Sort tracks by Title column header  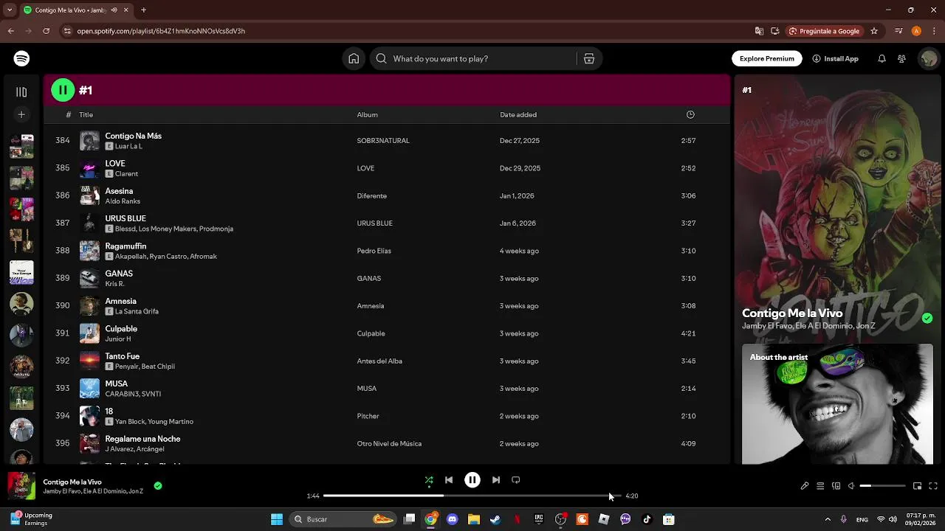click(x=86, y=114)
